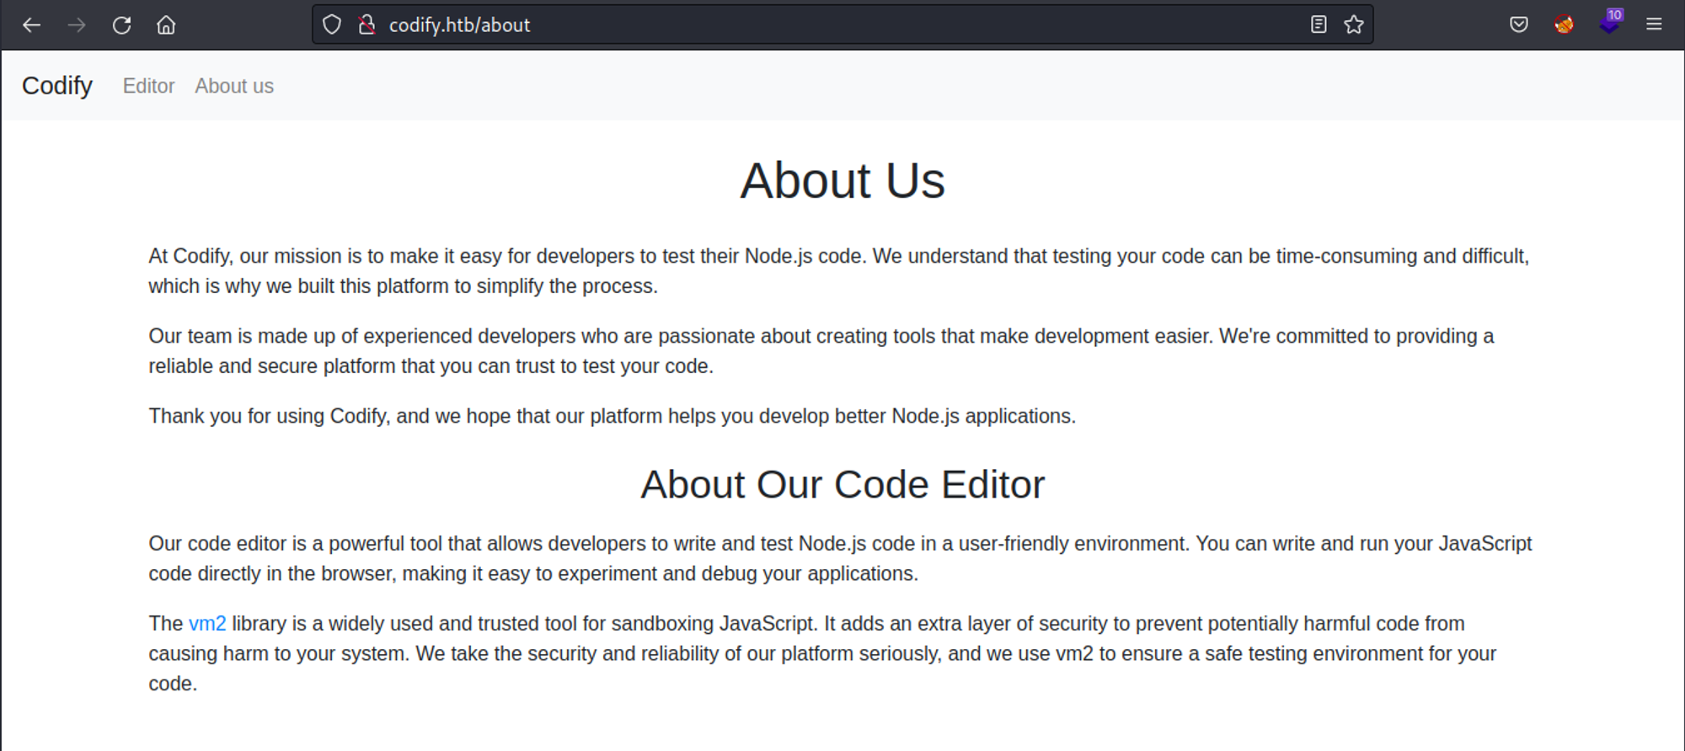Click the paragraph starting "Thank you for using"
Image resolution: width=1685 pixels, height=751 pixels.
pos(612,417)
